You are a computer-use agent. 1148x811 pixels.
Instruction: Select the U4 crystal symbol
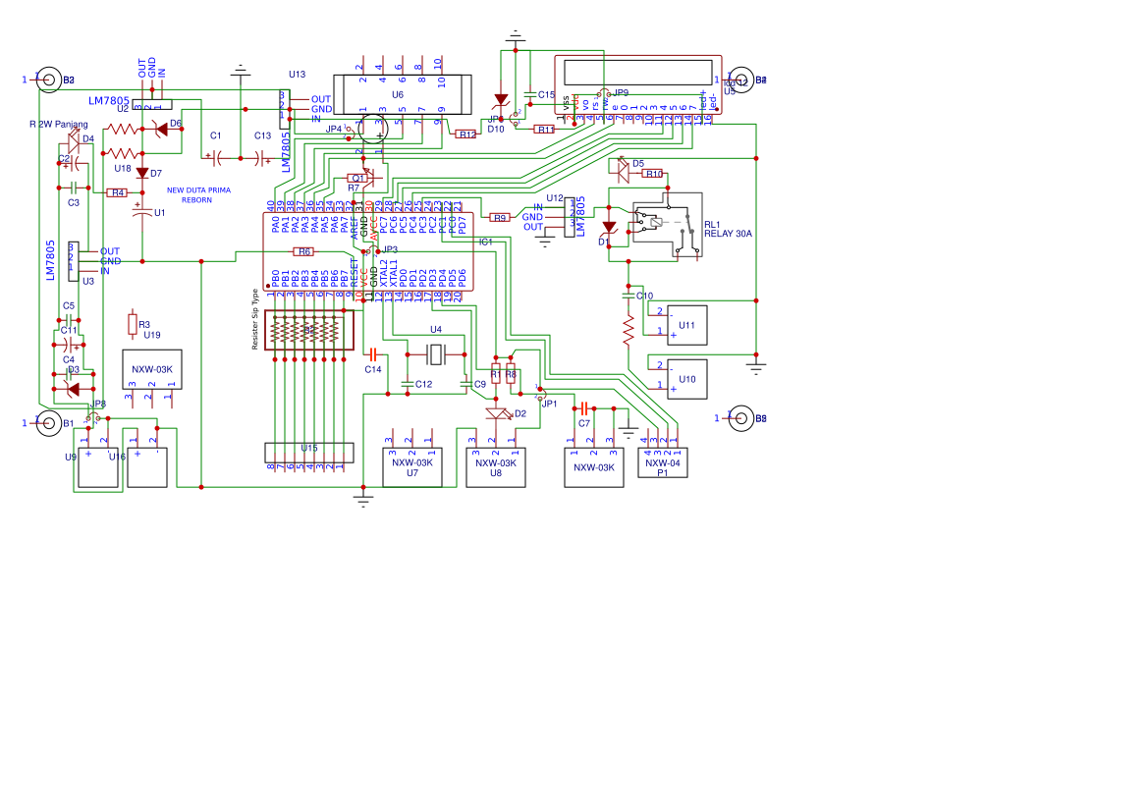tap(436, 355)
